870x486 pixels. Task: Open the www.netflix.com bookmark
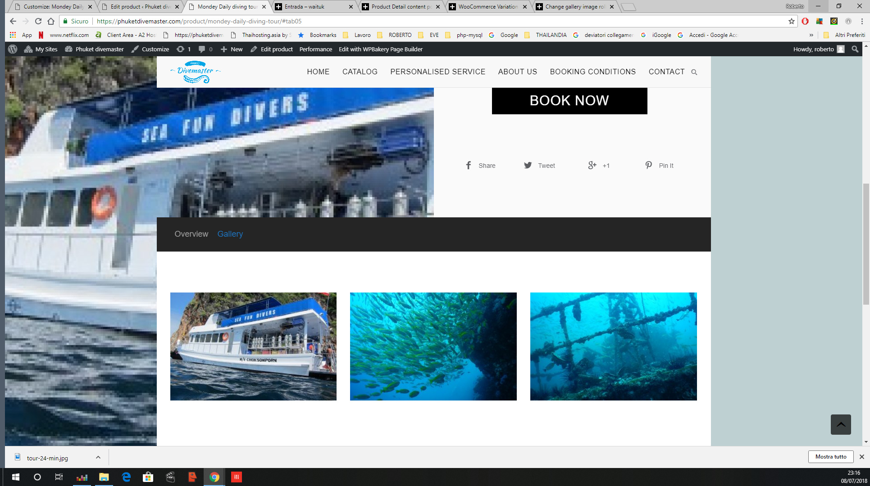tap(64, 35)
